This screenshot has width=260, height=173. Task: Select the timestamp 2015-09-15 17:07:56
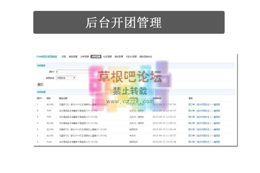tap(164, 105)
